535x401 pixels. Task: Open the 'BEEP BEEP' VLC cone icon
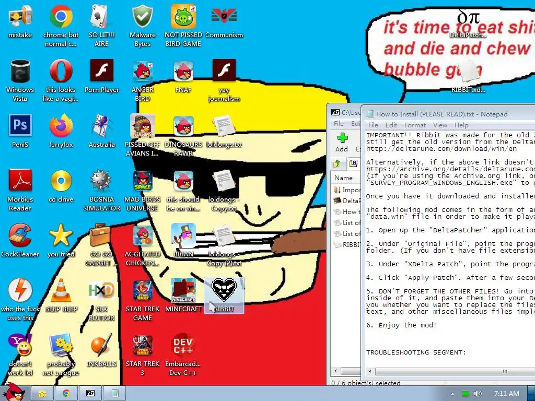(61, 296)
